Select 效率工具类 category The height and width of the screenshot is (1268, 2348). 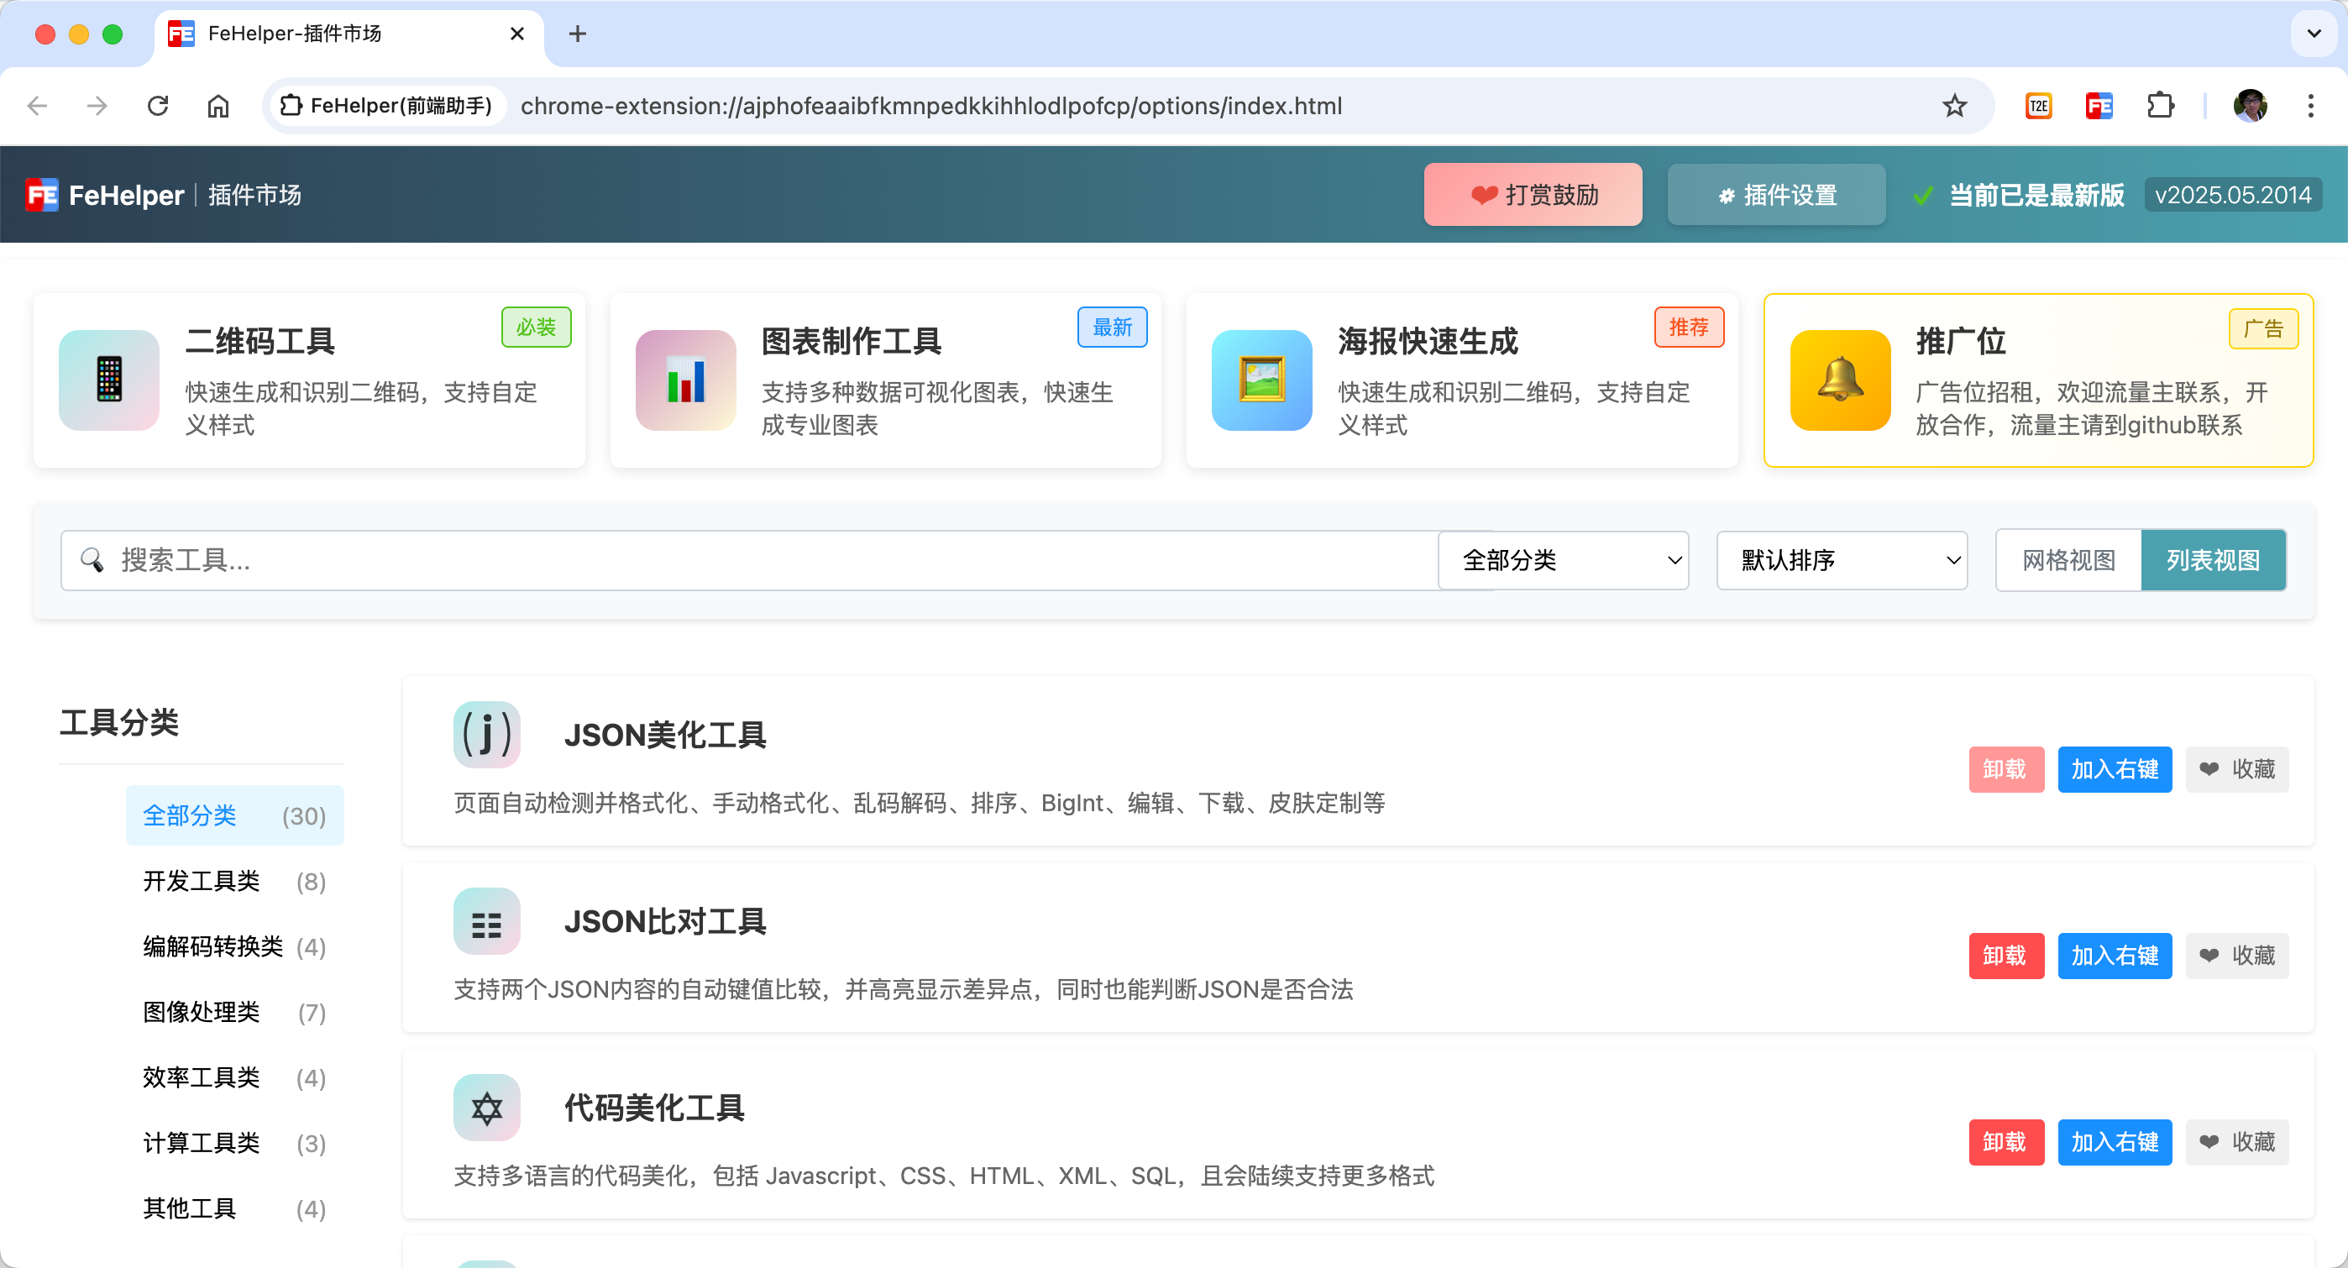234,1078
